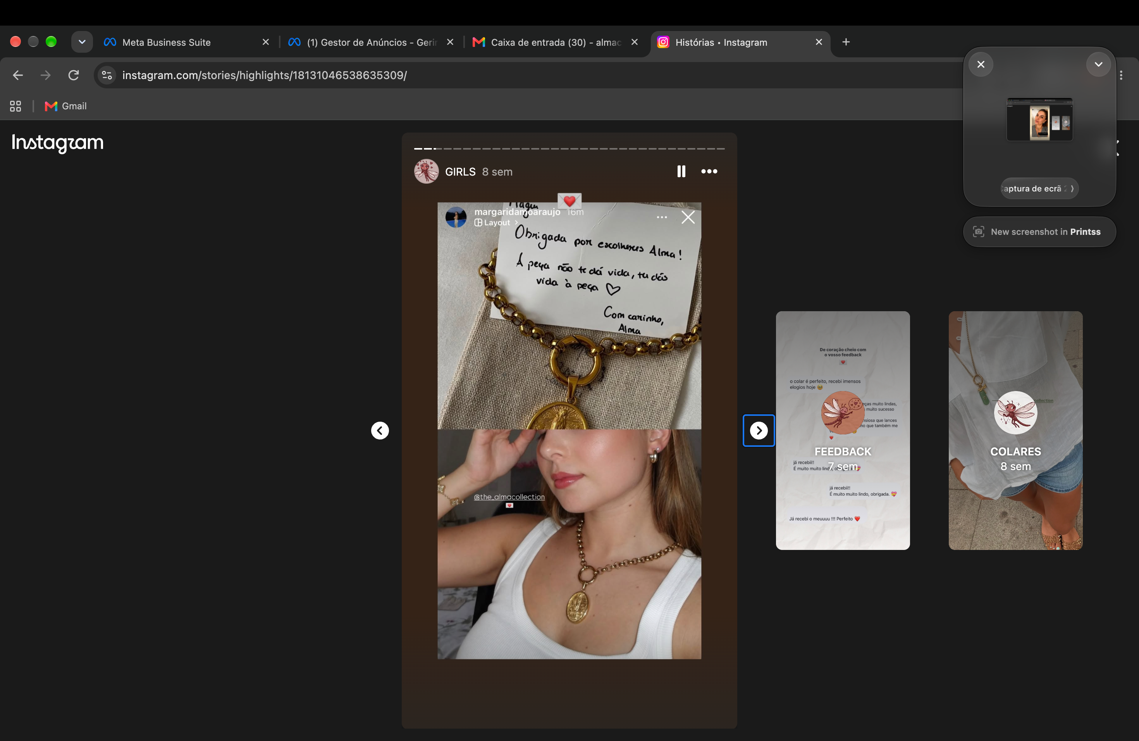Viewport: 1139px width, 741px height.
Task: Click New screenshot in Printss notification
Action: pos(1039,232)
